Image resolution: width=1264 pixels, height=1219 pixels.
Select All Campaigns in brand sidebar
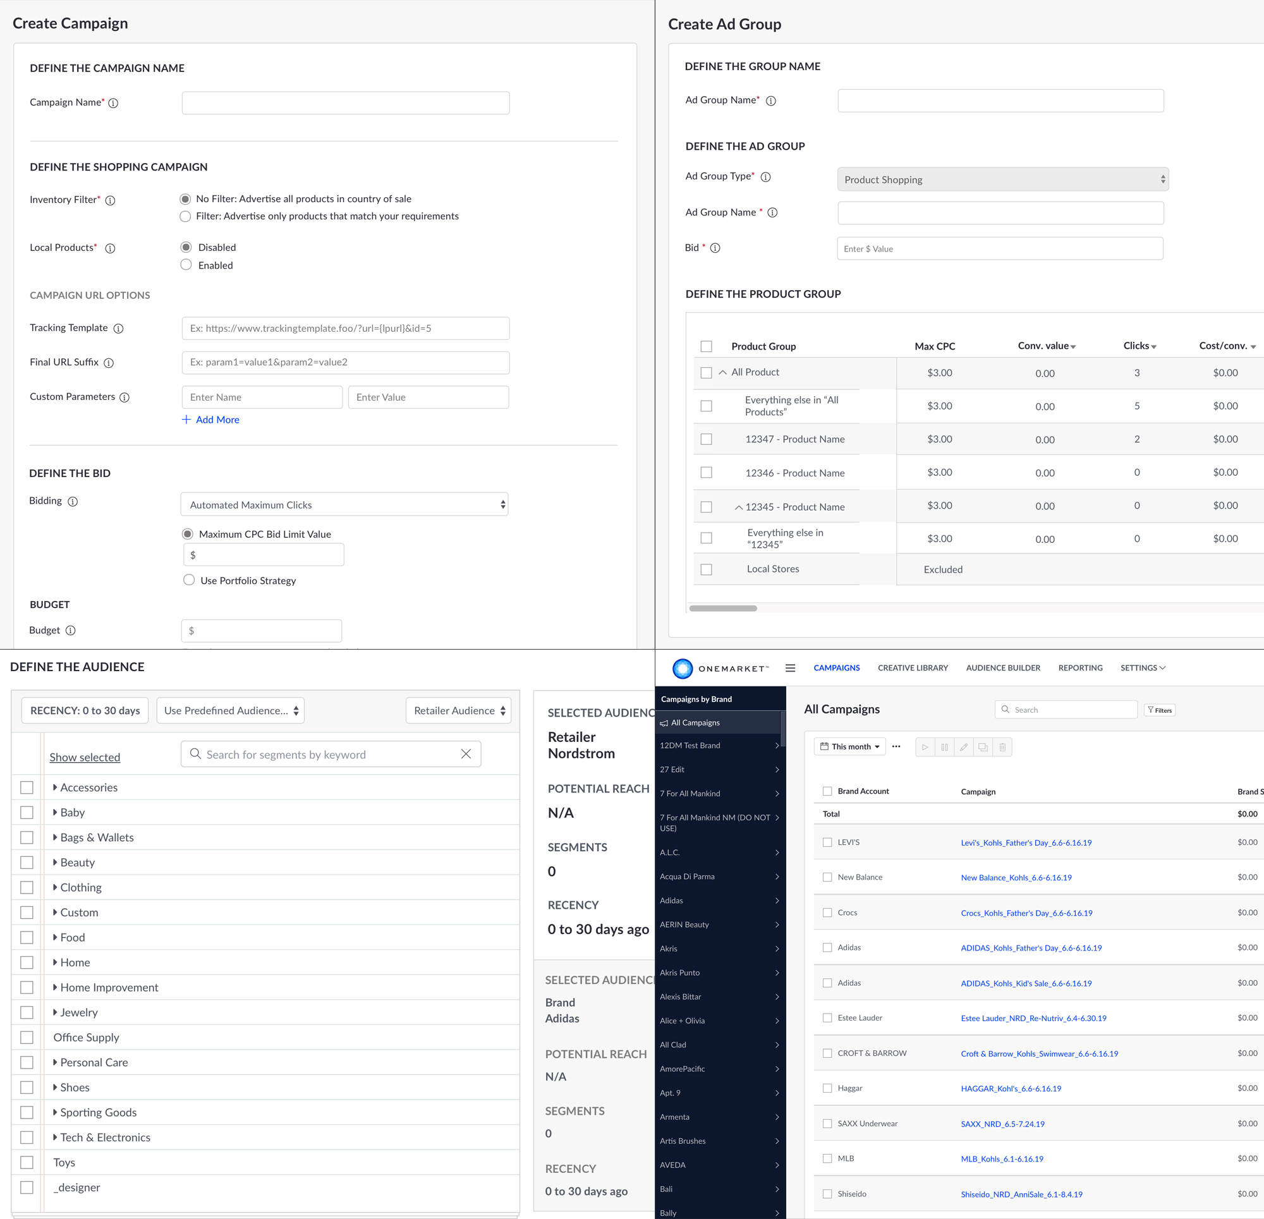coord(718,723)
